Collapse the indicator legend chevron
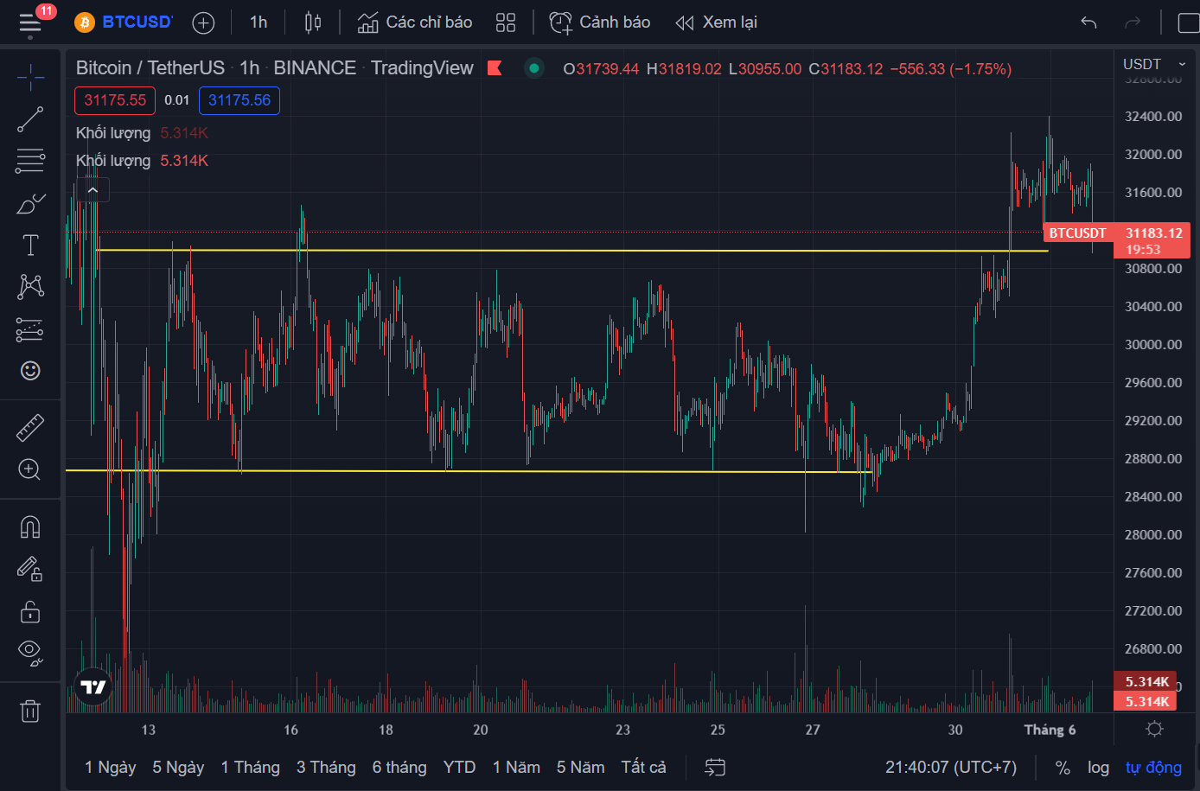 click(93, 190)
